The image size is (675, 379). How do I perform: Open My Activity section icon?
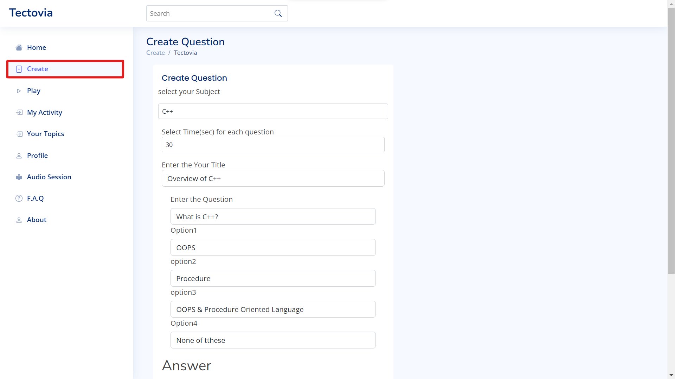click(19, 112)
